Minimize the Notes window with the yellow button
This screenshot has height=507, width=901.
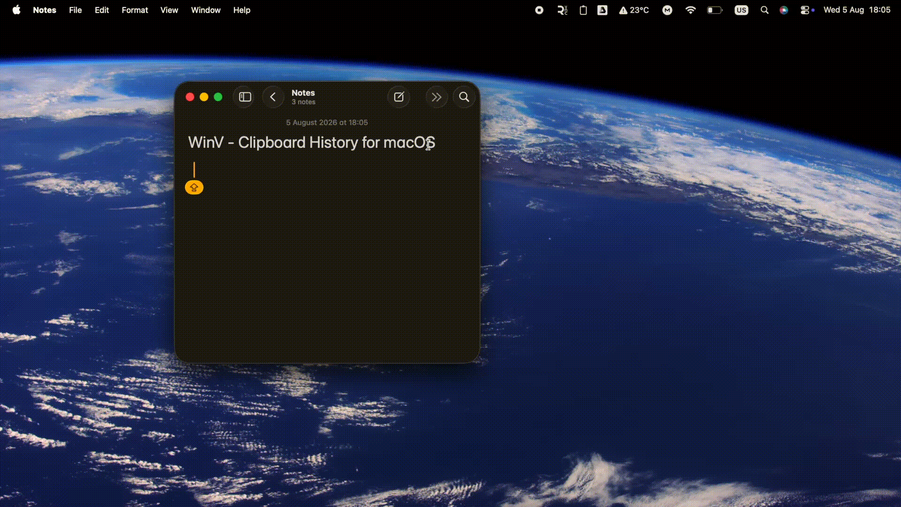click(x=204, y=97)
